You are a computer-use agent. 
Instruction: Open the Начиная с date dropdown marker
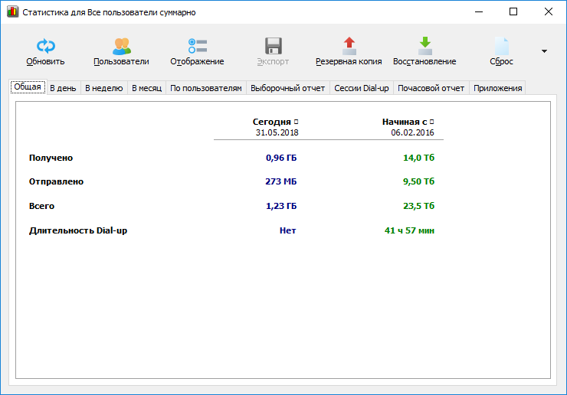click(432, 122)
